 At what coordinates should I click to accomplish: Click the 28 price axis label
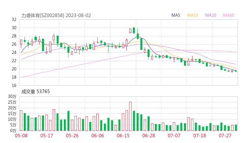click(14, 36)
